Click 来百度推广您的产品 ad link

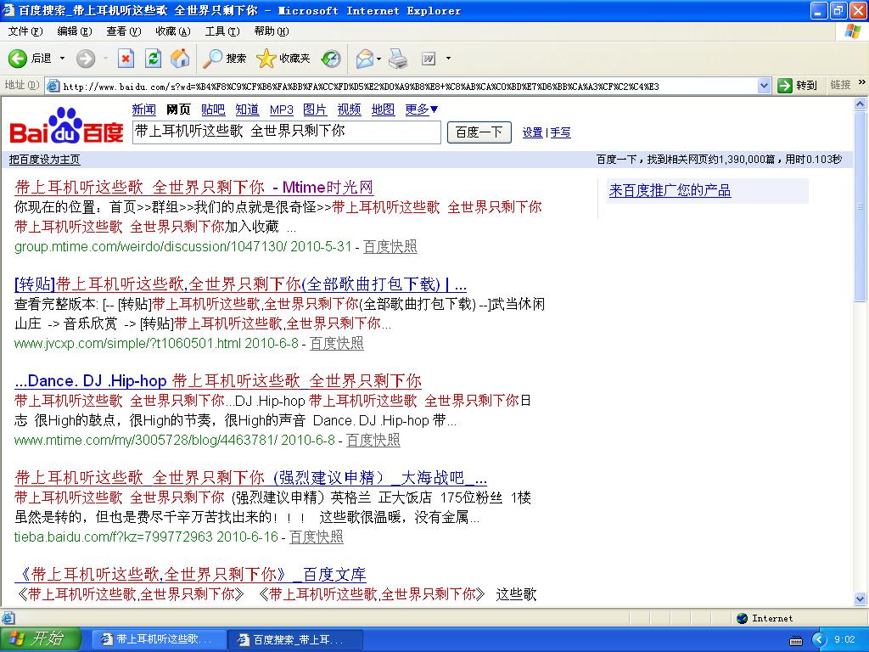click(x=670, y=191)
